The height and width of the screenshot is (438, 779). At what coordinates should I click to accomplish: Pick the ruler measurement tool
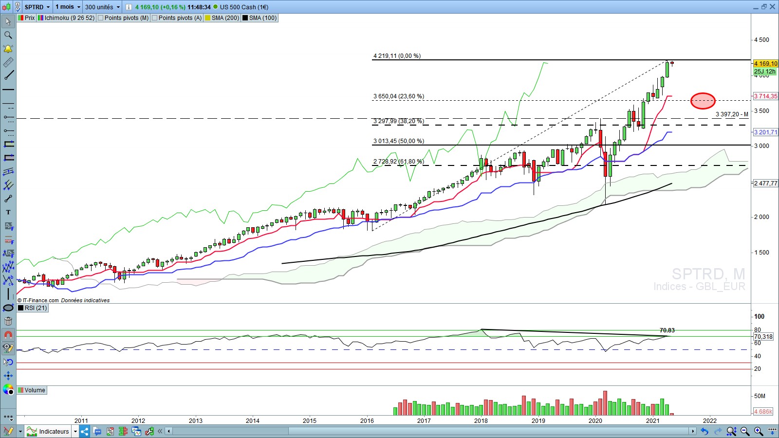8,62
